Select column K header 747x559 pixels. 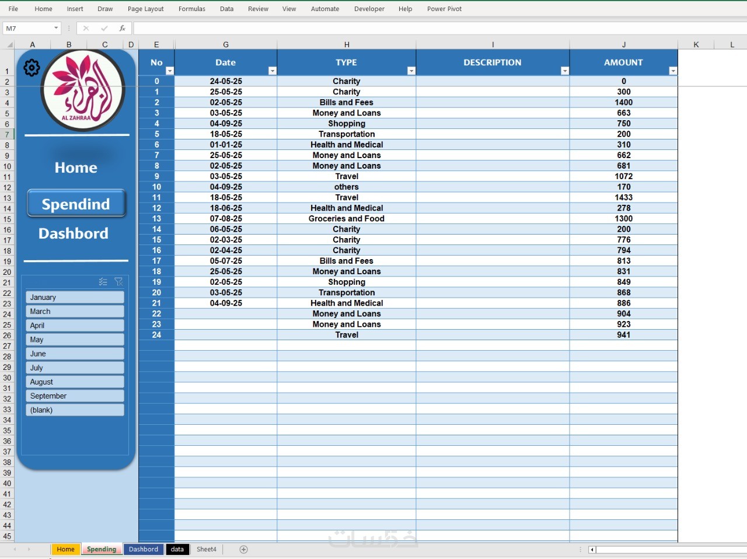(696, 44)
